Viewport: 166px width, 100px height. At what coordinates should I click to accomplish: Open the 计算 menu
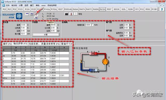(21, 5)
